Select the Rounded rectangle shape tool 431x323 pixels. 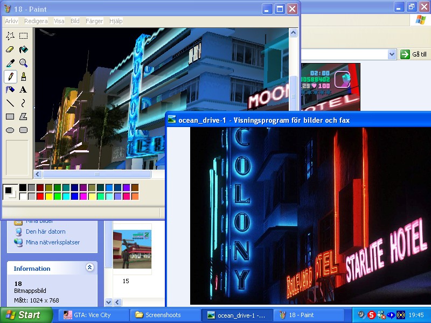click(x=23, y=130)
